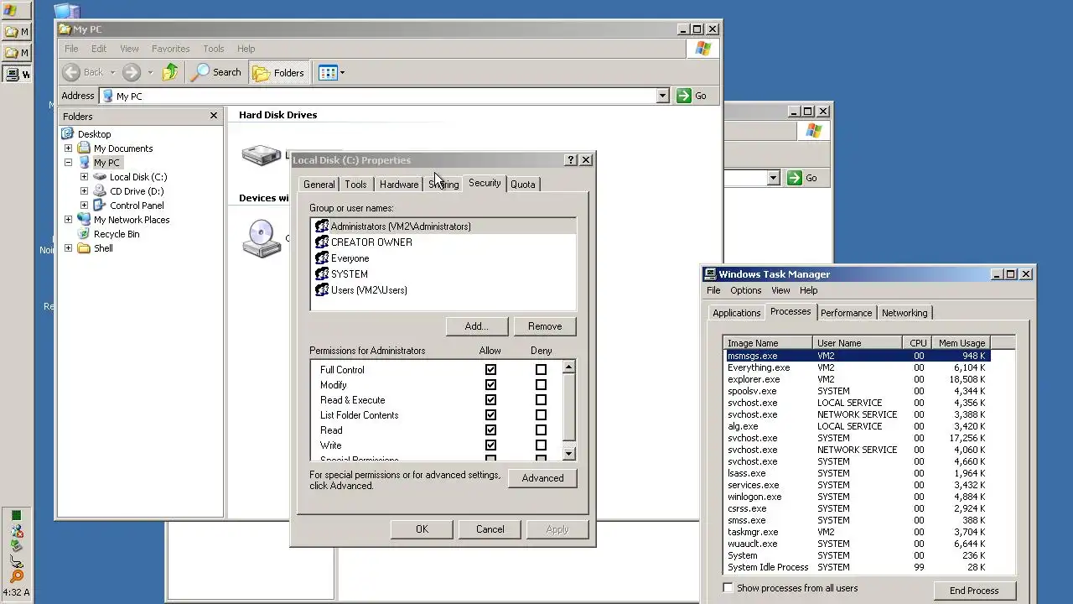Open the Address bar dropdown in My PC
Viewport: 1073px width, 604px height.
click(662, 96)
